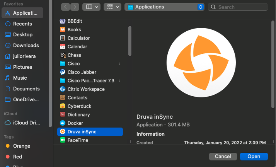
Task: Click the iCloud Drive cloud icon
Action: tap(8, 123)
